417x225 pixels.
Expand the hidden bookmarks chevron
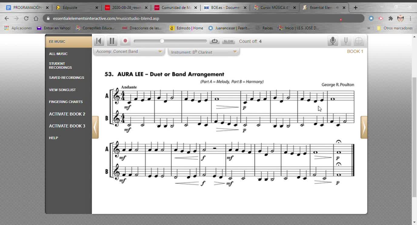(369, 28)
